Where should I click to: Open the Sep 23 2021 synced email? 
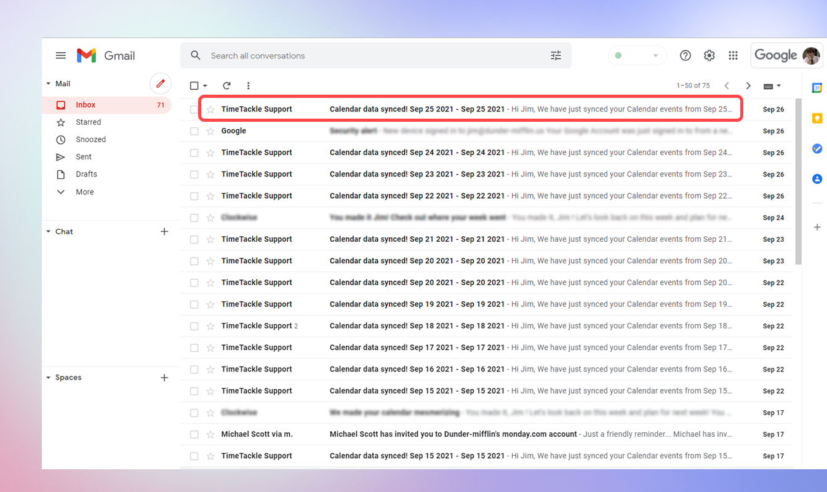coord(486,174)
